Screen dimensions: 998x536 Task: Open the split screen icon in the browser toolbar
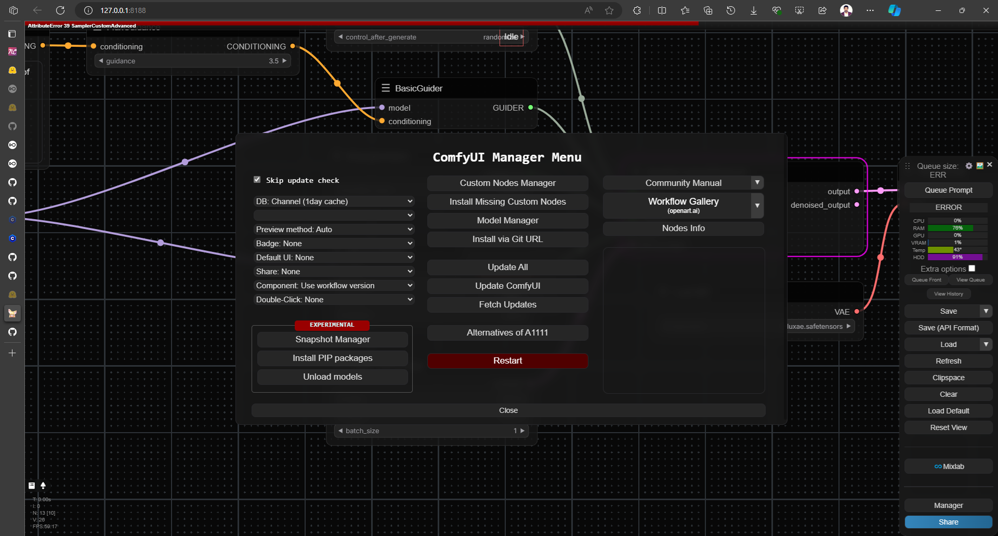(x=662, y=10)
